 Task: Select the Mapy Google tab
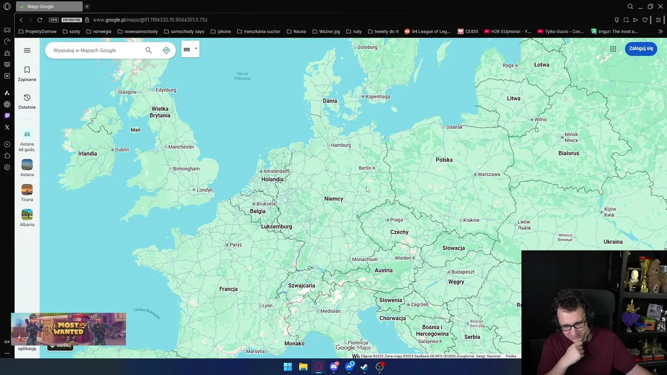click(49, 6)
